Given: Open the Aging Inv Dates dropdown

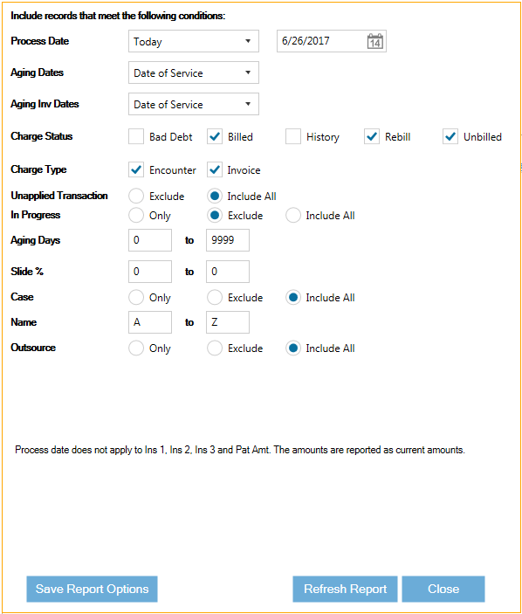Looking at the screenshot, I should [x=193, y=104].
